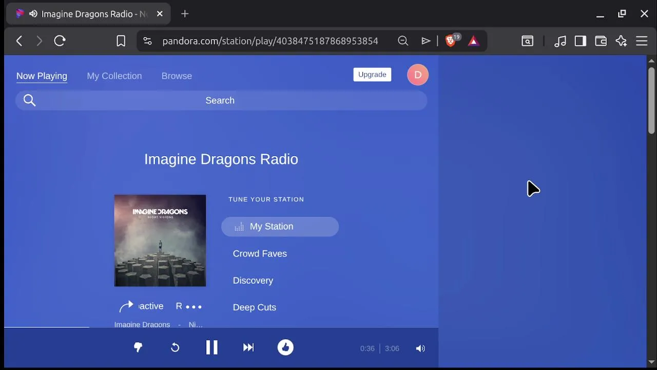The height and width of the screenshot is (370, 657).
Task: Open Leo AI sparkle icon
Action: [622, 41]
